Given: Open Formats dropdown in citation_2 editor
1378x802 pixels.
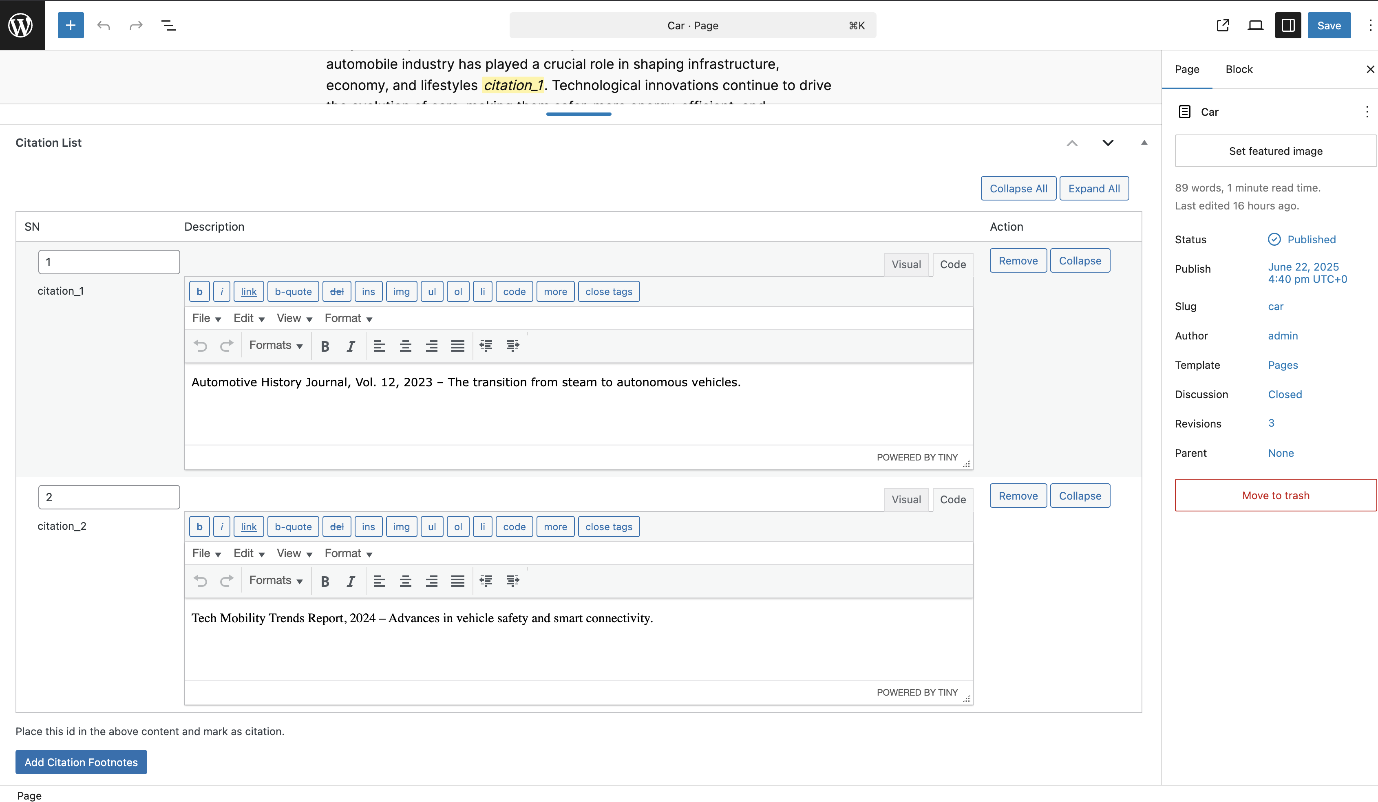Looking at the screenshot, I should 276,581.
